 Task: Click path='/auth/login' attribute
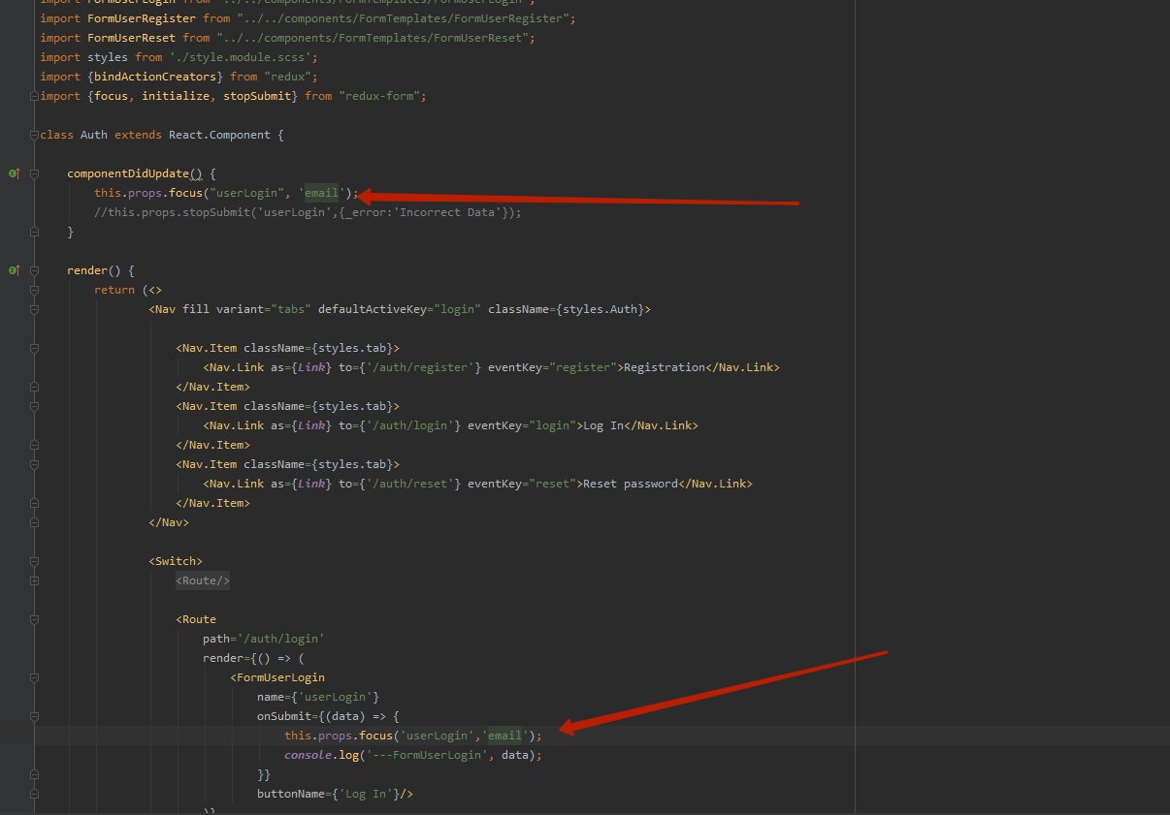pyautogui.click(x=264, y=639)
